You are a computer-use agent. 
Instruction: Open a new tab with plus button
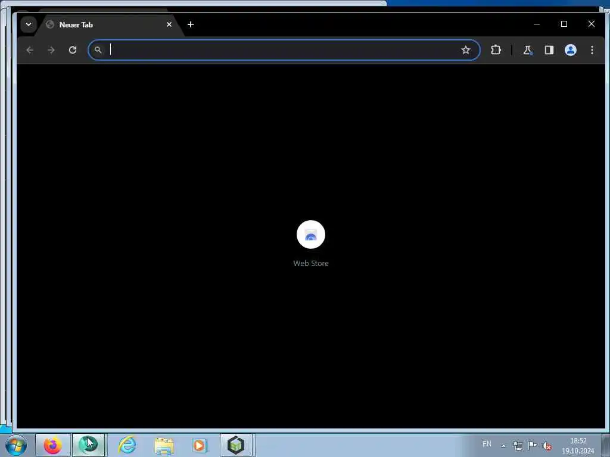[190, 24]
